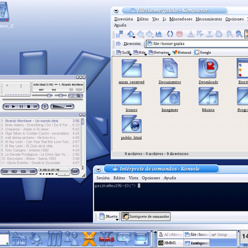This screenshot has height=248, width=248.
Task: Open the Konsole window menu arrow
Action: (x=98, y=169)
